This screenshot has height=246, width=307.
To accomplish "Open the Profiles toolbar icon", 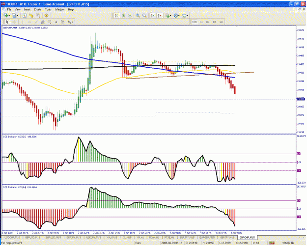I will click(14, 15).
